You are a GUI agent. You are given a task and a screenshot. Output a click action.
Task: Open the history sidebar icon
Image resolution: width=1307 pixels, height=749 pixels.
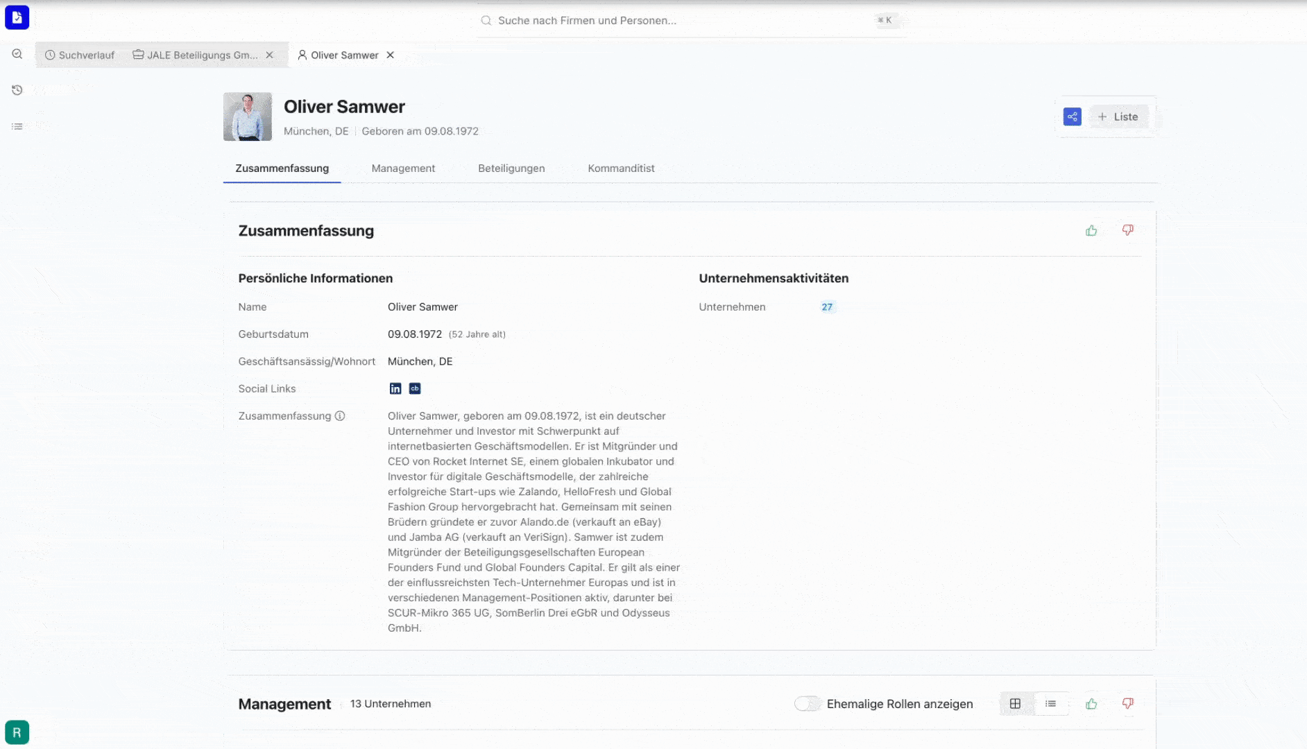pyautogui.click(x=17, y=90)
